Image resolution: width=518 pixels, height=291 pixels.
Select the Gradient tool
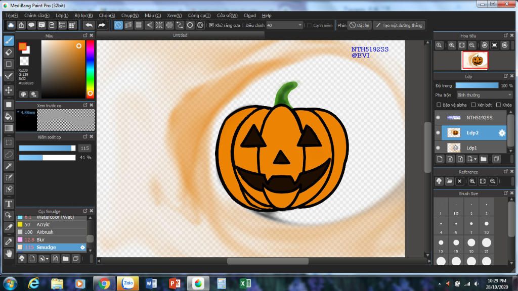coord(9,128)
